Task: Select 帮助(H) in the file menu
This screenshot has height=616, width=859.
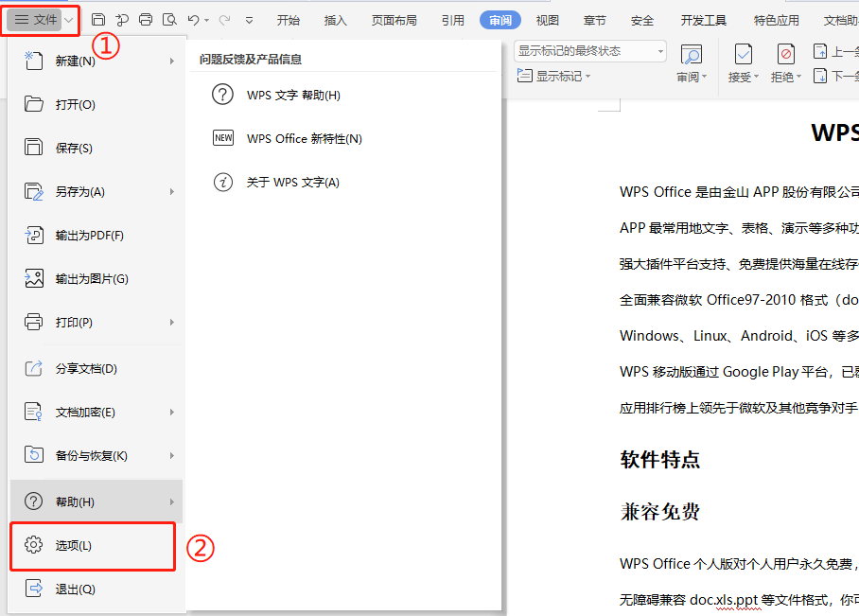Action: tap(96, 502)
